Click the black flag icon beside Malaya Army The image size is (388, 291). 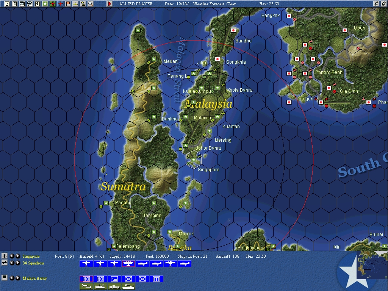(x=4, y=278)
